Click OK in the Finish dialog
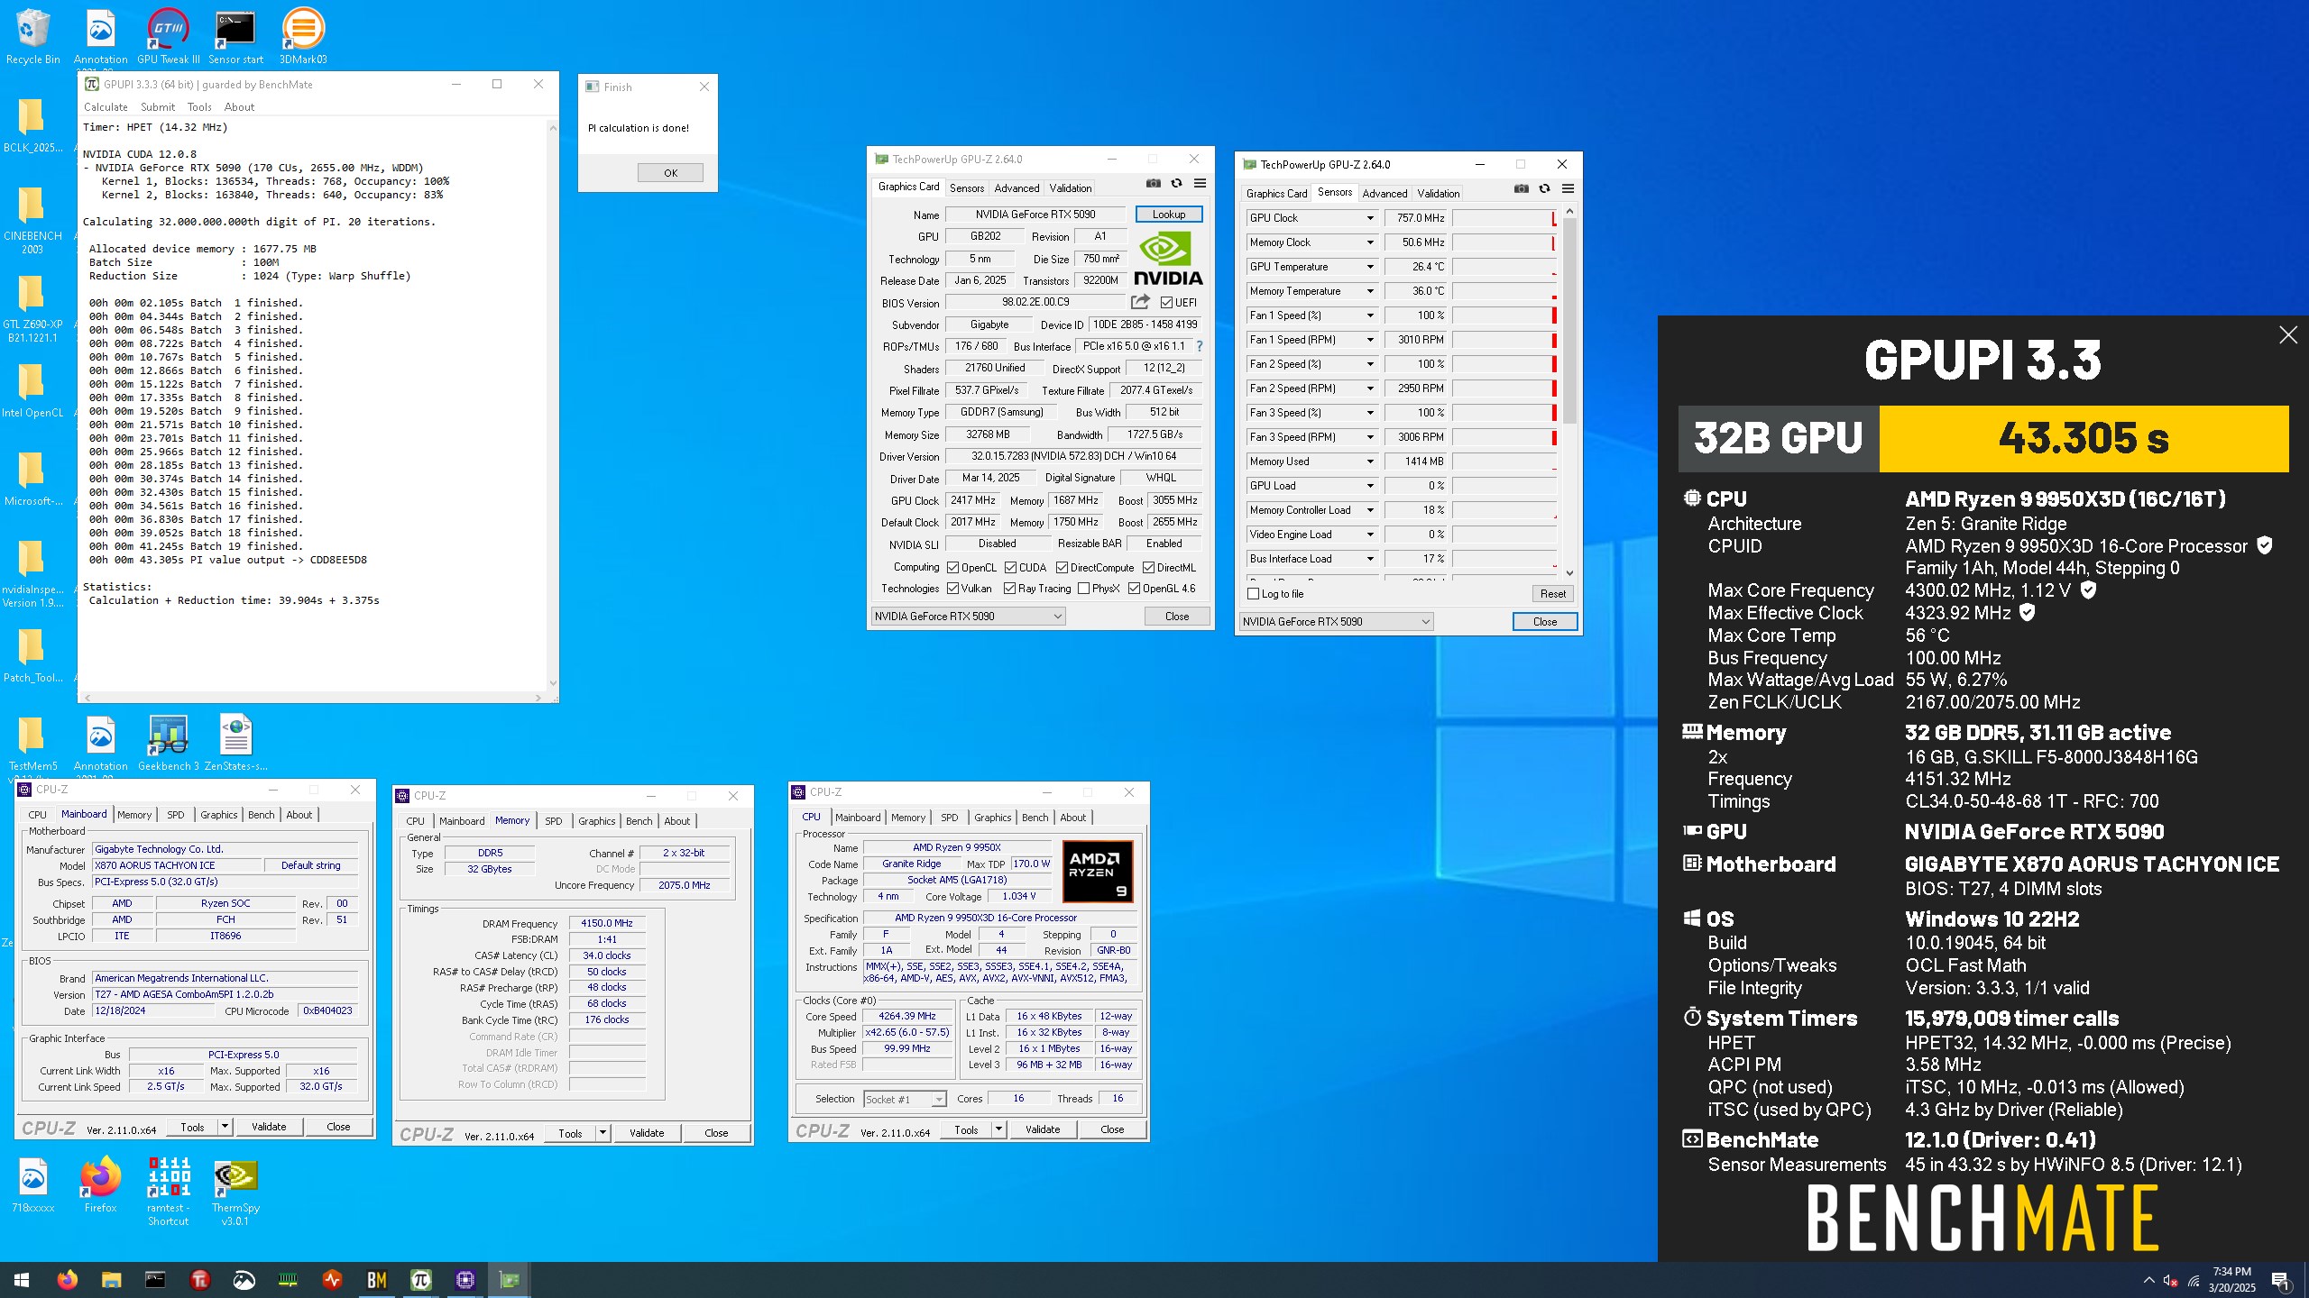This screenshot has width=2309, height=1298. (670, 173)
